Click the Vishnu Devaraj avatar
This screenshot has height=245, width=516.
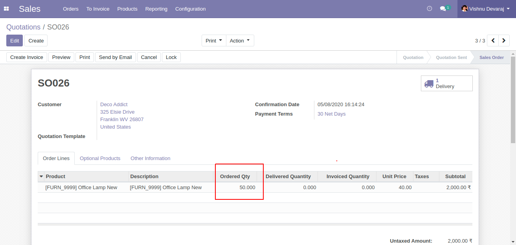pos(464,8)
